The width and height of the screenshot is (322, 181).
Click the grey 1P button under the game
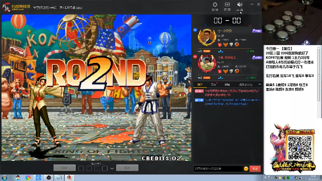(x=64, y=168)
